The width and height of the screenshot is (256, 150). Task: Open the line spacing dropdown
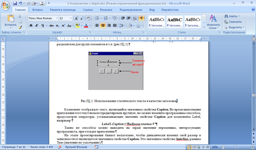click(x=122, y=25)
